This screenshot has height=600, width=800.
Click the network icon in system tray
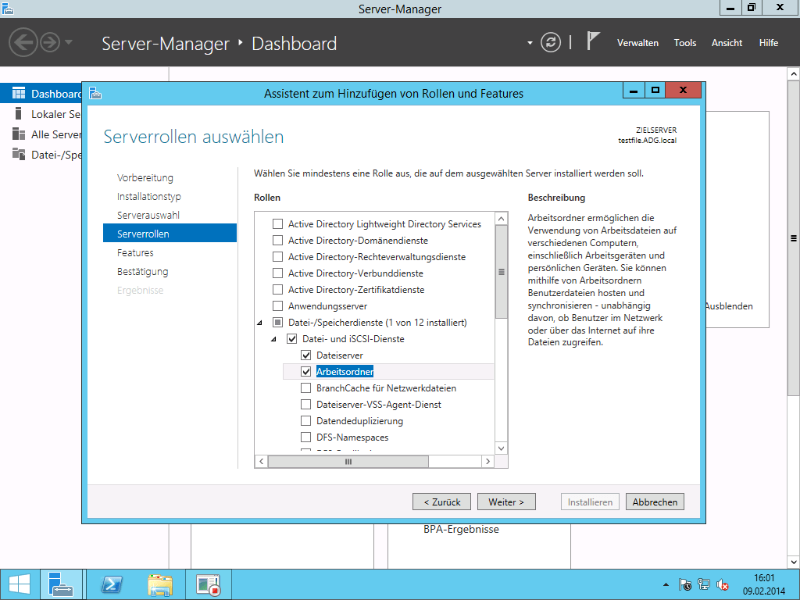704,584
